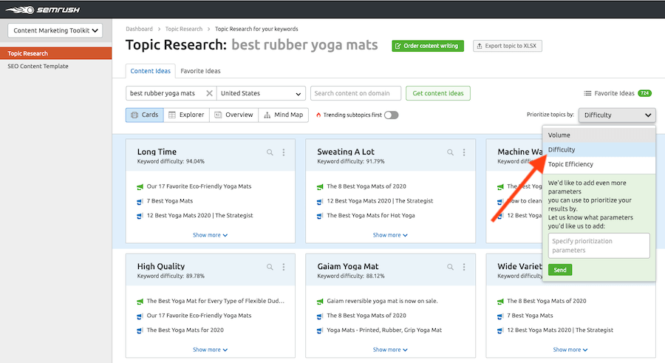Click the green Send button
Screen dimensions: 665x363
(x=560, y=270)
